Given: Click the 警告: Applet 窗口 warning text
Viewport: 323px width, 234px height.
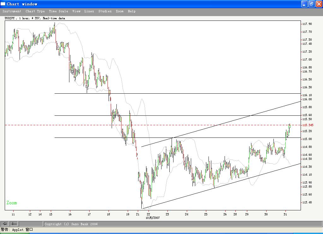Looking at the screenshot, I should point(17,230).
